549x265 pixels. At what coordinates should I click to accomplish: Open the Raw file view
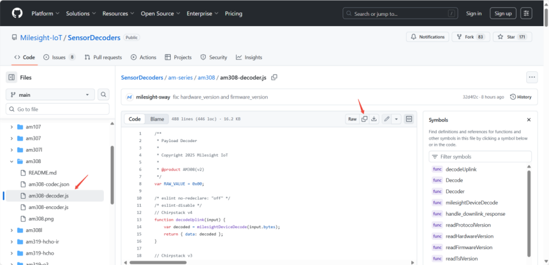[x=352, y=119]
